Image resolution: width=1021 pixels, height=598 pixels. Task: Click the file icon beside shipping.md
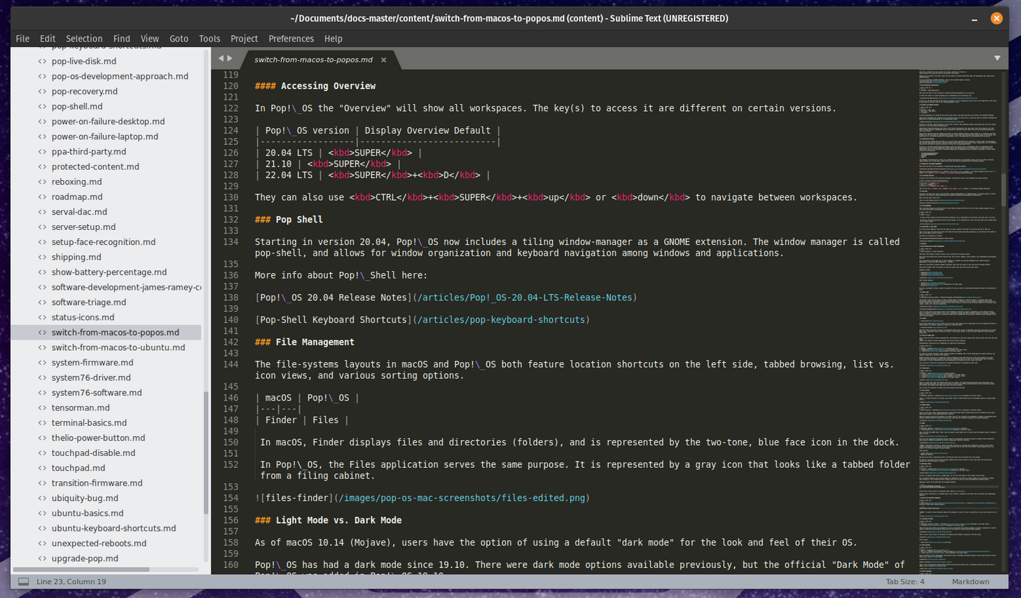click(x=43, y=257)
